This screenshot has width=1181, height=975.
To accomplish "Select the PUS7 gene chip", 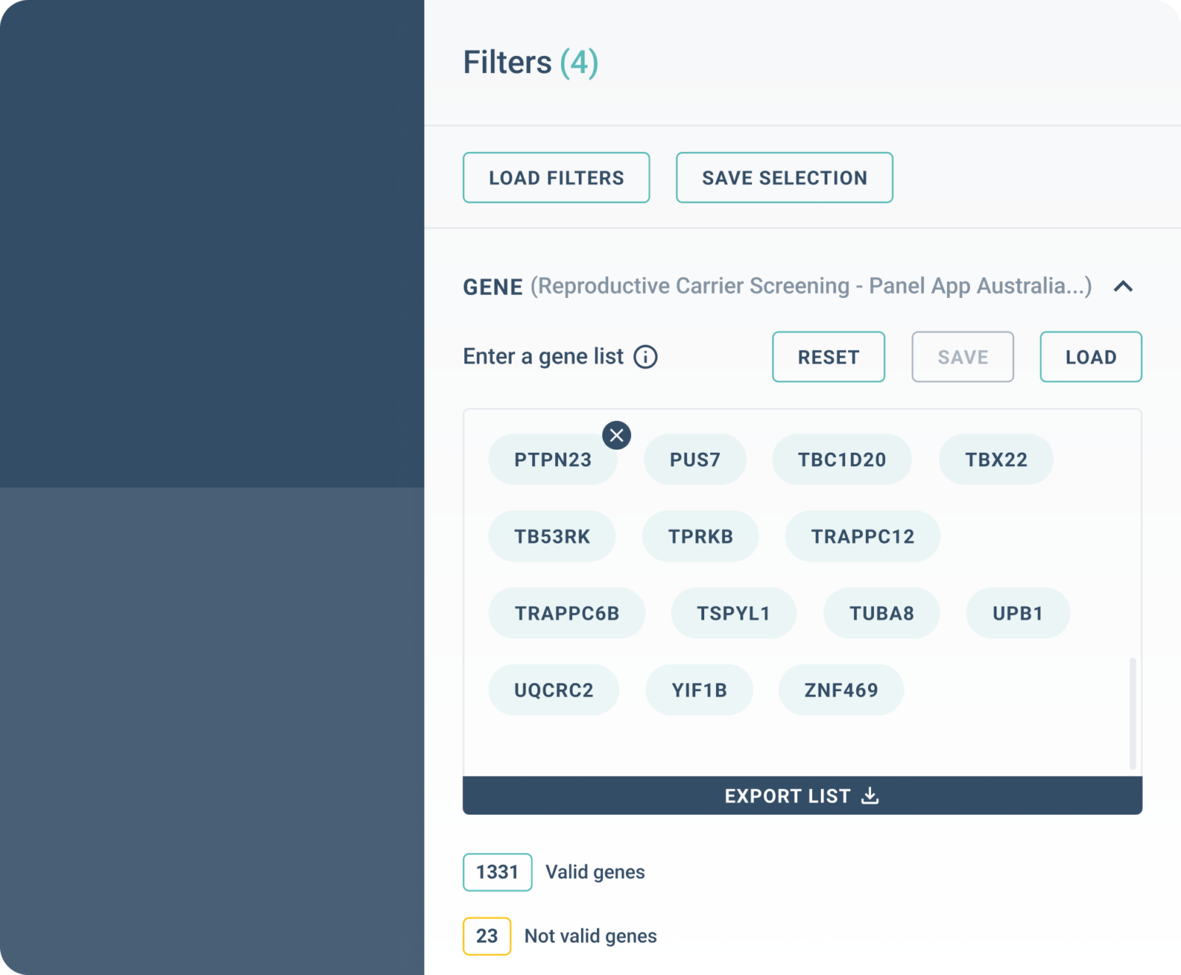I will [695, 459].
